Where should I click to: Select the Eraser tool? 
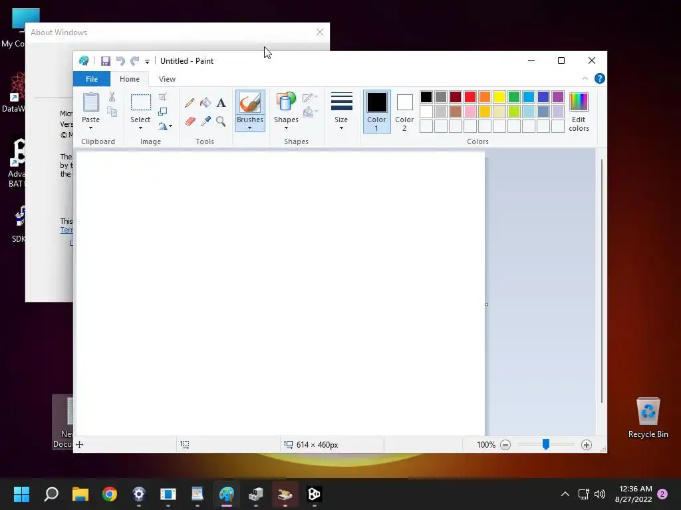coord(190,121)
